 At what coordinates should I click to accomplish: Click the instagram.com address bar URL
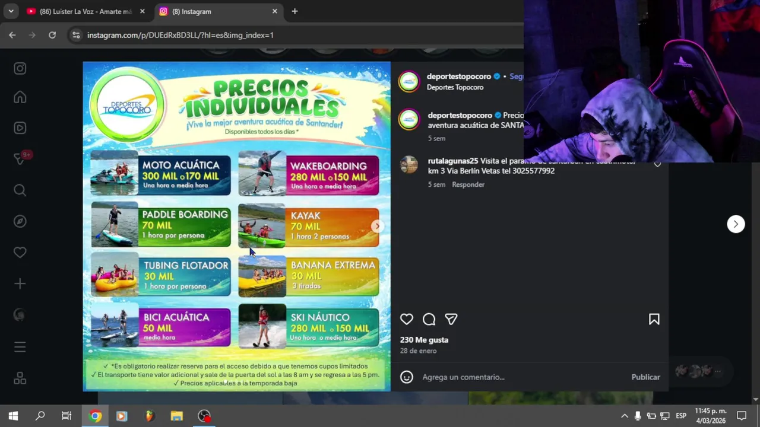(x=180, y=35)
